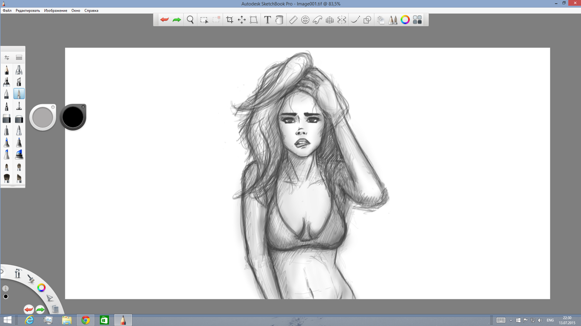Open the Windows Store taskbar icon
Screen dimensions: 581x326
pyautogui.click(x=104, y=320)
